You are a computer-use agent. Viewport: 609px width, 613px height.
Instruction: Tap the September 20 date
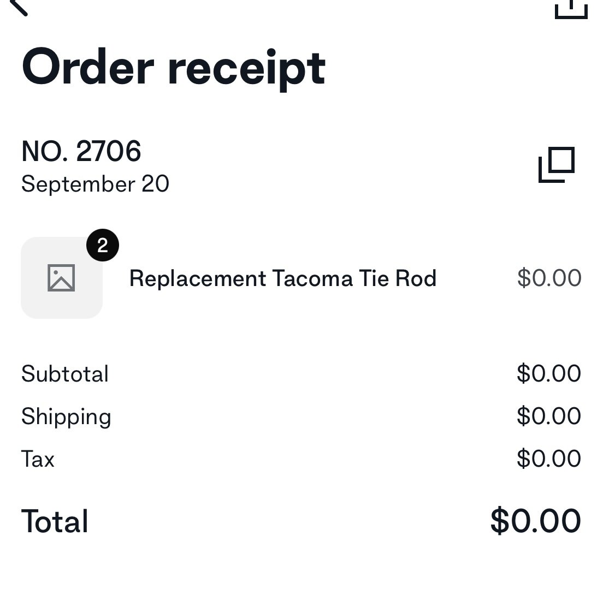95,184
